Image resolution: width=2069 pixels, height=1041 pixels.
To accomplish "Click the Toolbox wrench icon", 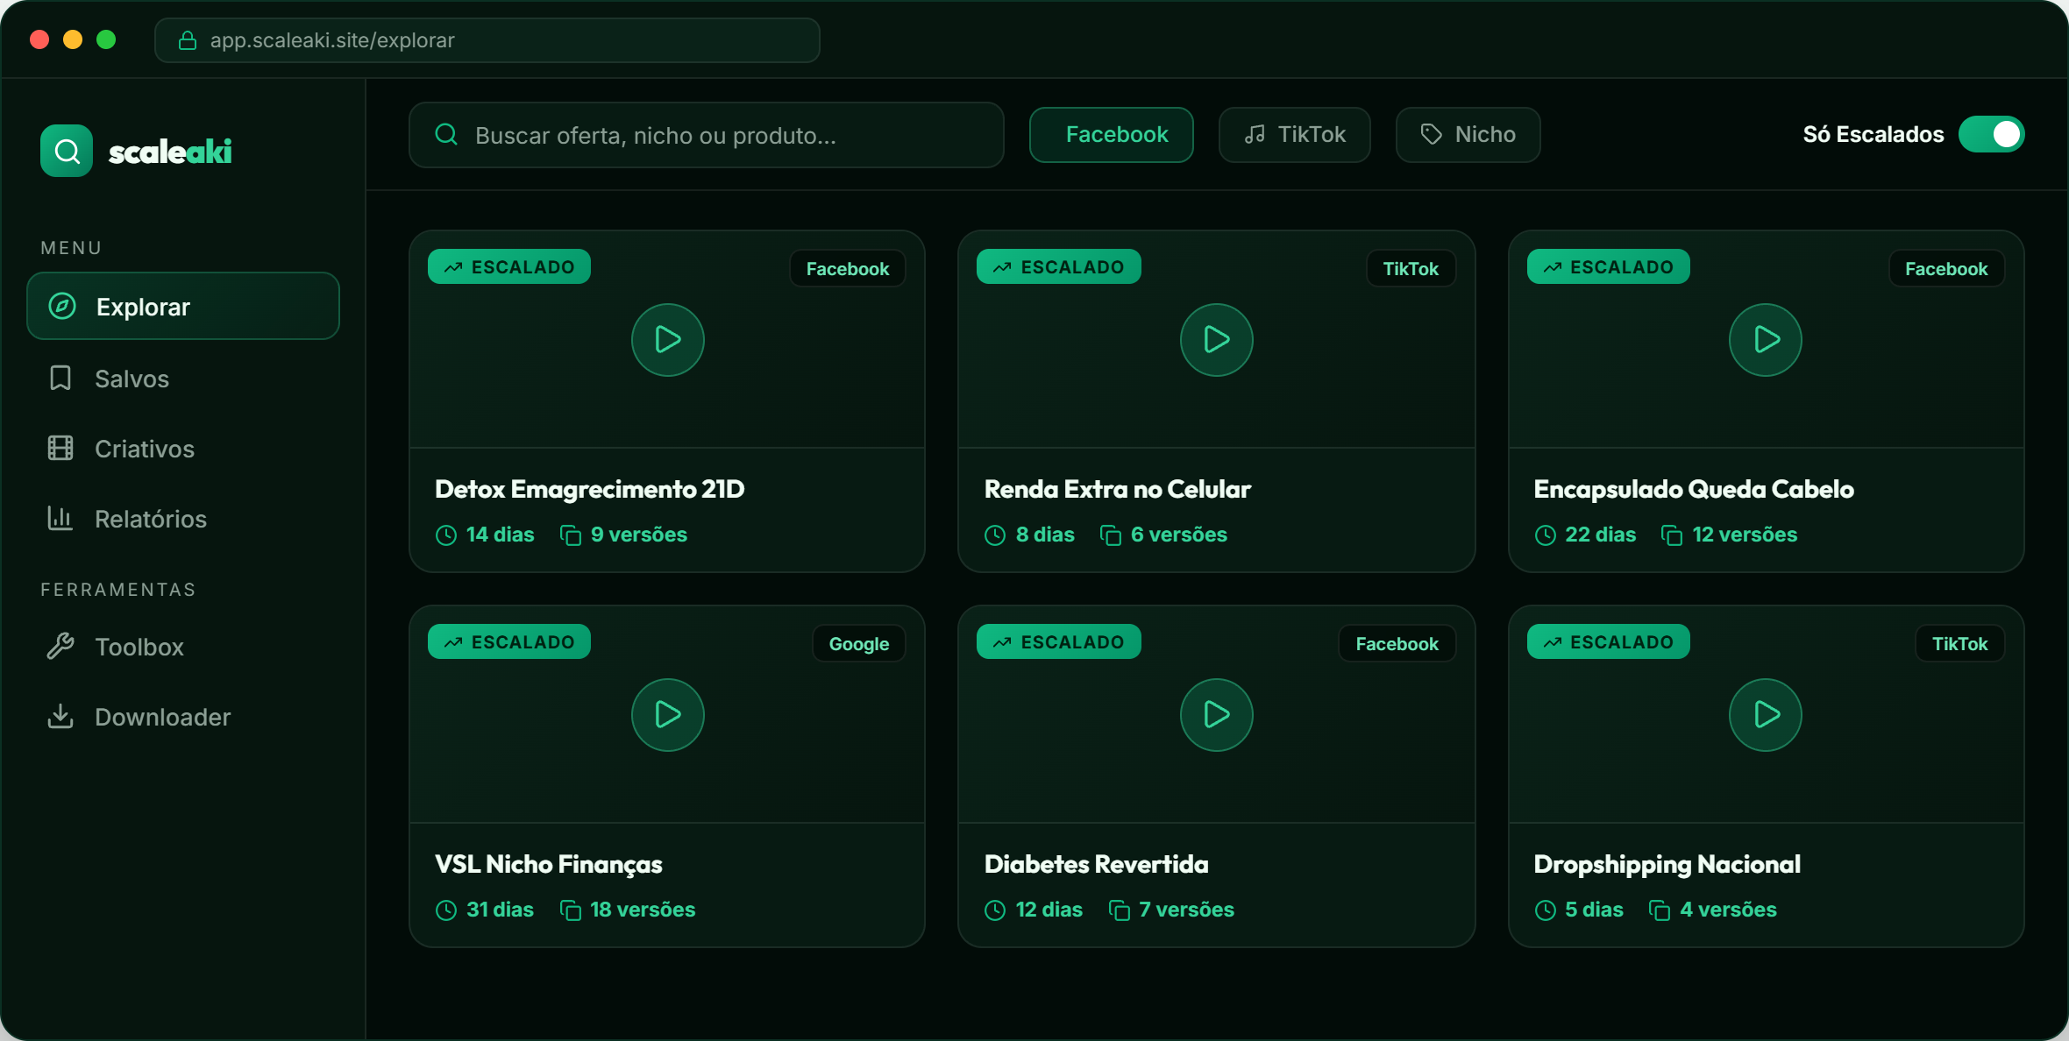I will click(60, 646).
